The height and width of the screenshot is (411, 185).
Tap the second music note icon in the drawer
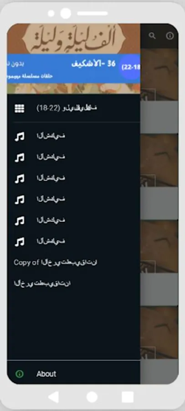[19, 157]
